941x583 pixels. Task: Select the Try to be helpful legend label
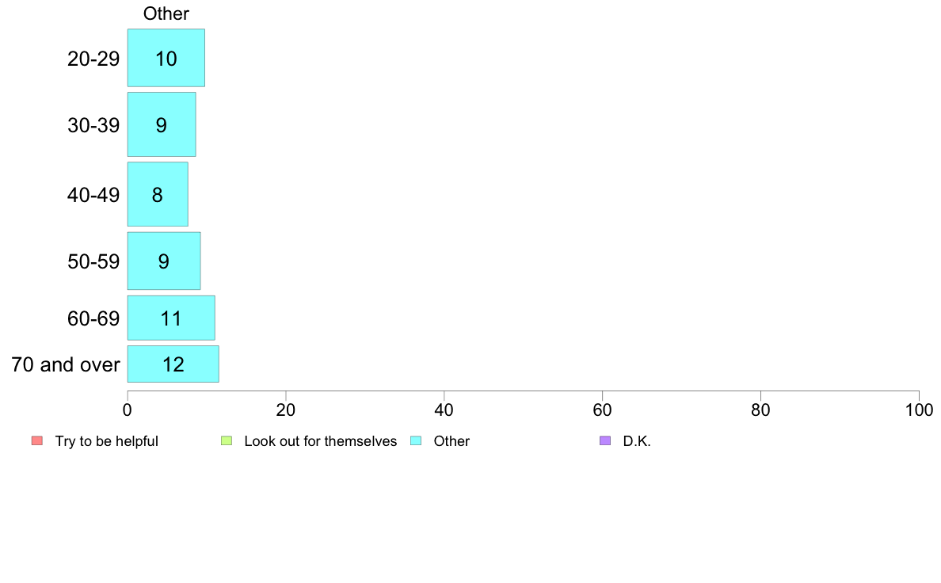pyautogui.click(x=107, y=441)
